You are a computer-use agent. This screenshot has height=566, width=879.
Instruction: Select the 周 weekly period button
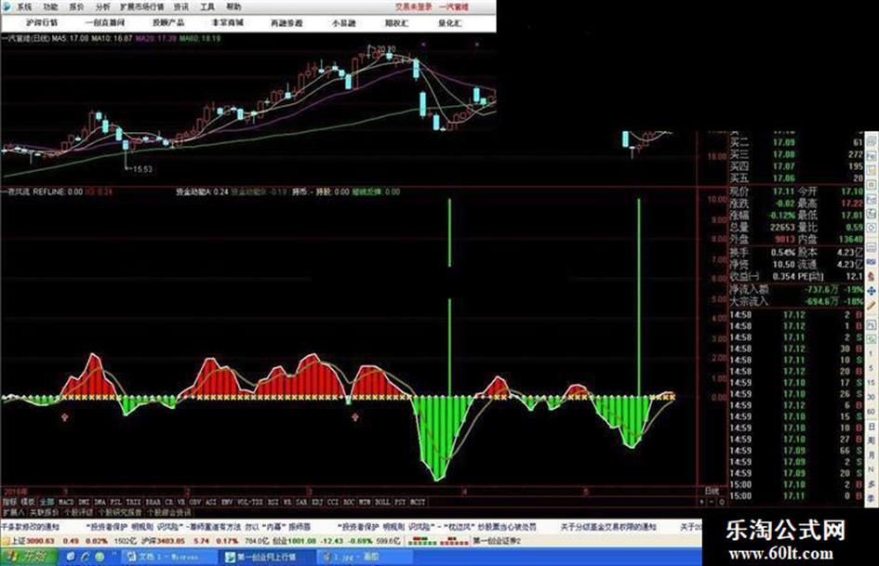point(872,441)
